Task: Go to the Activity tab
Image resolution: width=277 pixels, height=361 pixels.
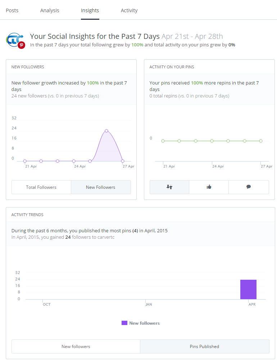Action: click(129, 10)
